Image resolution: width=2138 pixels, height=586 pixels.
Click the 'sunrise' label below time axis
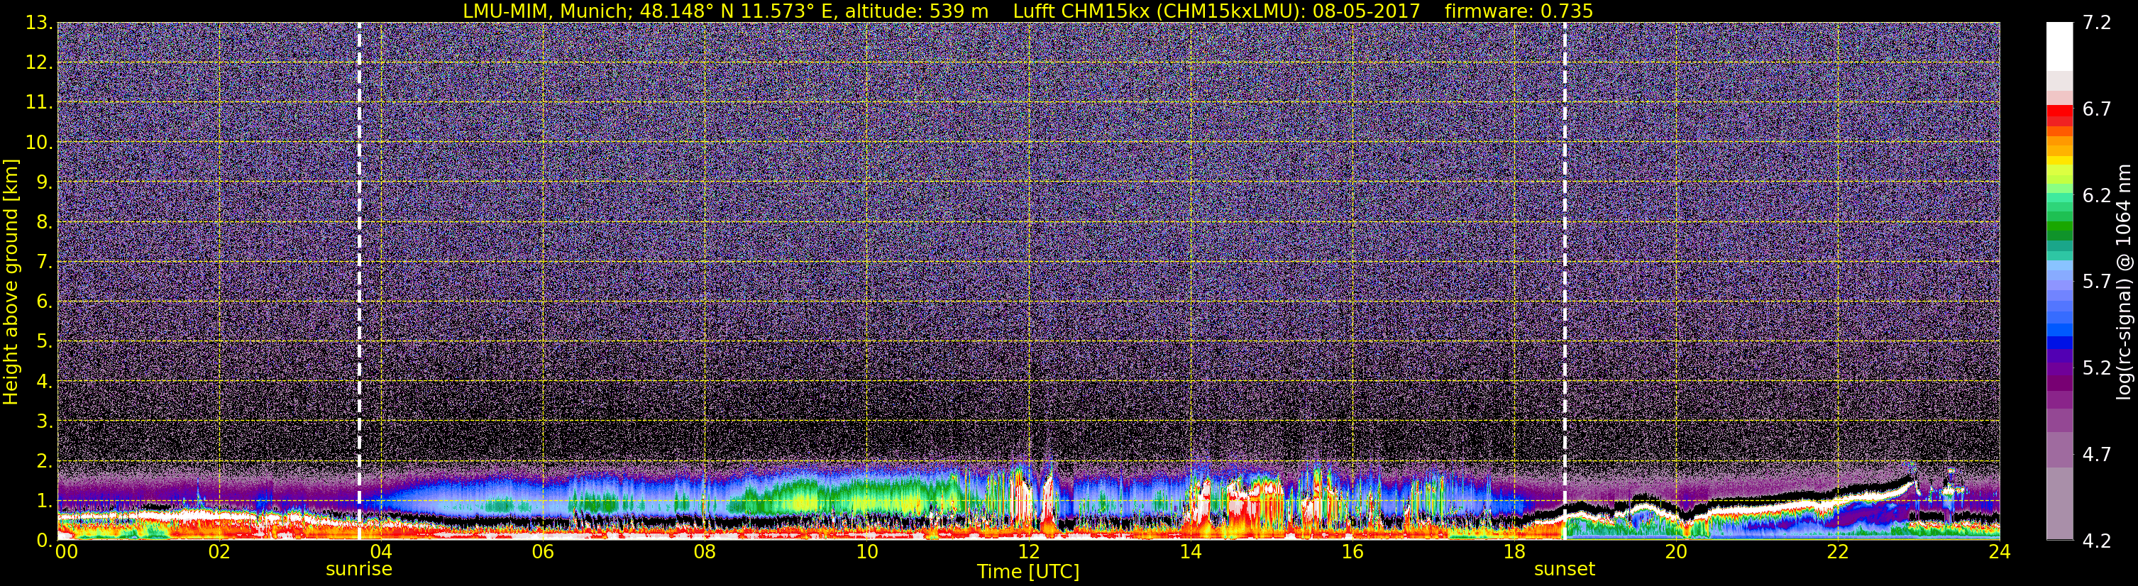pyautogui.click(x=358, y=570)
